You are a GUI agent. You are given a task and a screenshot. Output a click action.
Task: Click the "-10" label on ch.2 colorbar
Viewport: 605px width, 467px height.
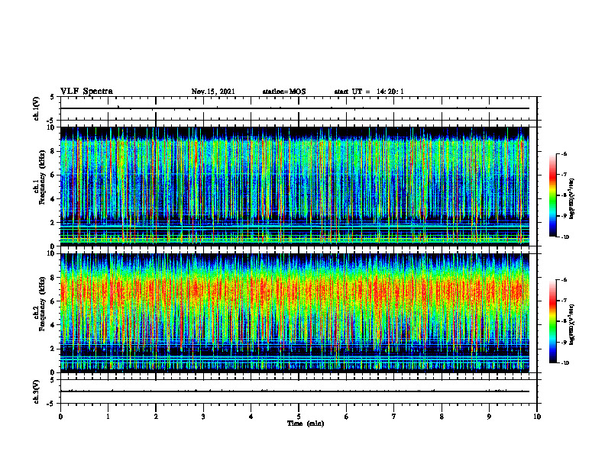point(565,362)
